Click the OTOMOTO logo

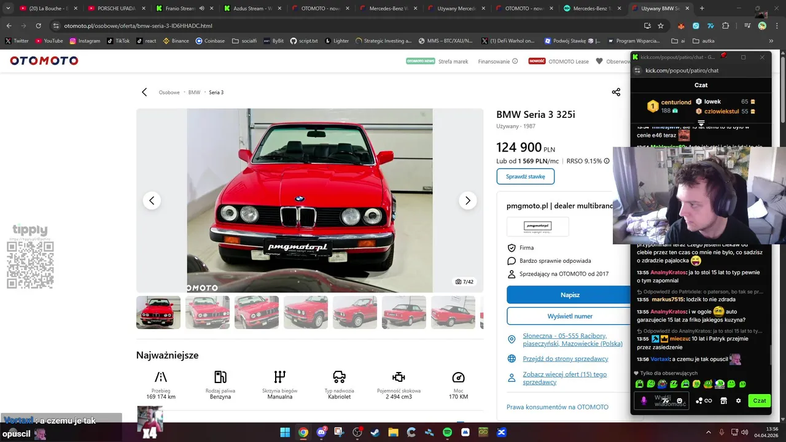(44, 61)
